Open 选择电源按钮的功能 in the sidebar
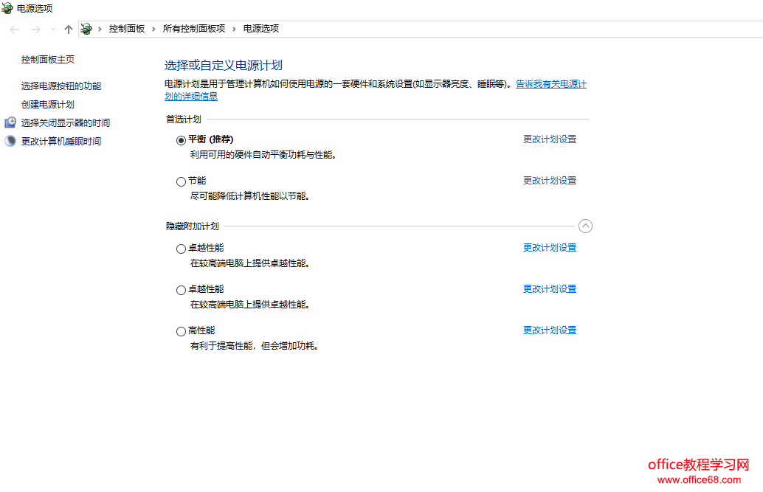 [x=61, y=86]
